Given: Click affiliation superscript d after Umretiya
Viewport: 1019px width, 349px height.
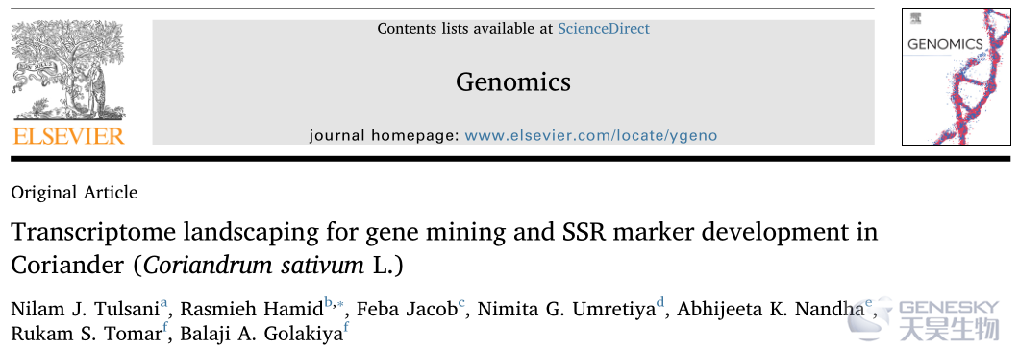Looking at the screenshot, I should click(660, 302).
